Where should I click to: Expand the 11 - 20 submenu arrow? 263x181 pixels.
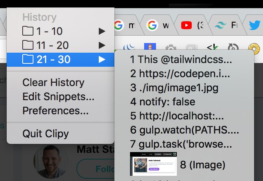(102, 45)
